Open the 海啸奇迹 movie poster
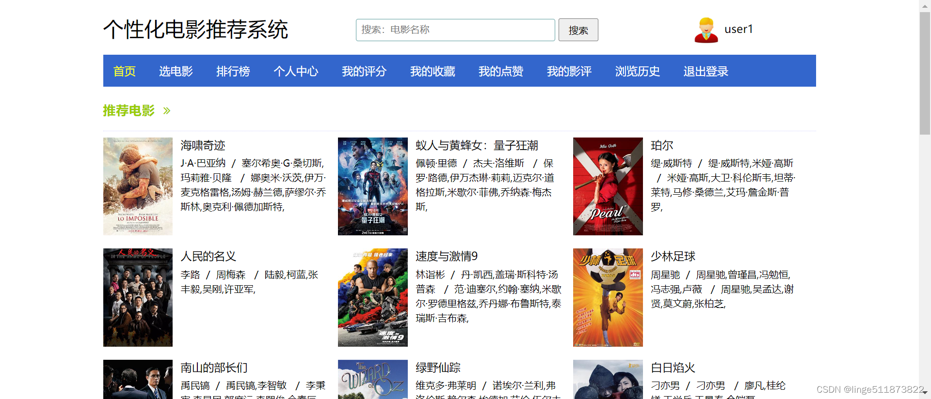931x399 pixels. 138,186
